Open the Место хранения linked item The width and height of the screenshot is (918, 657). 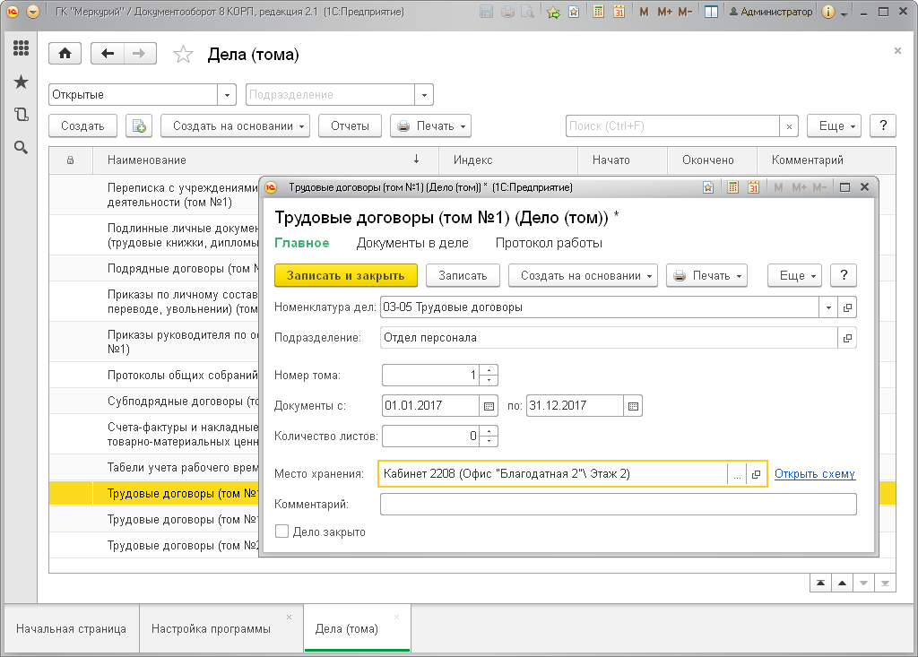[x=757, y=474]
